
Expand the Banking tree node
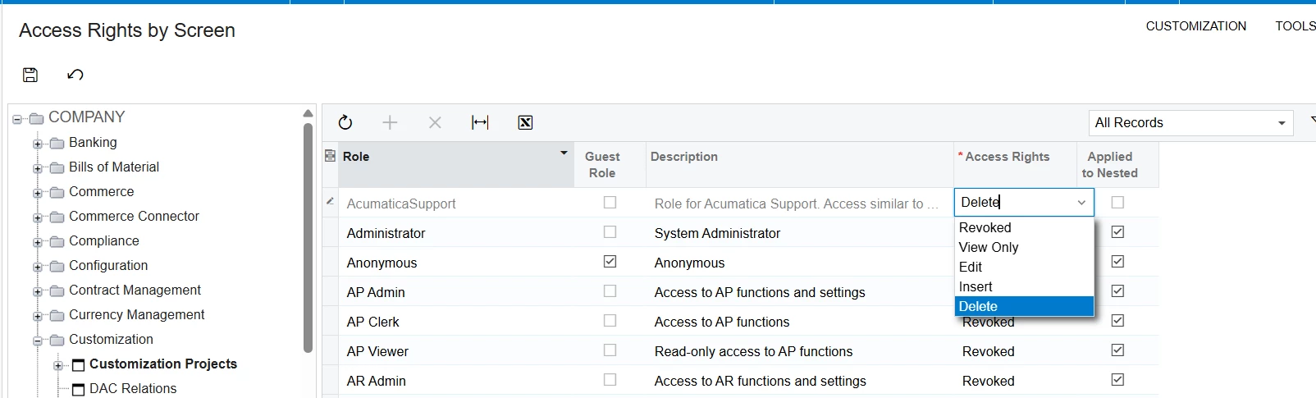[38, 144]
